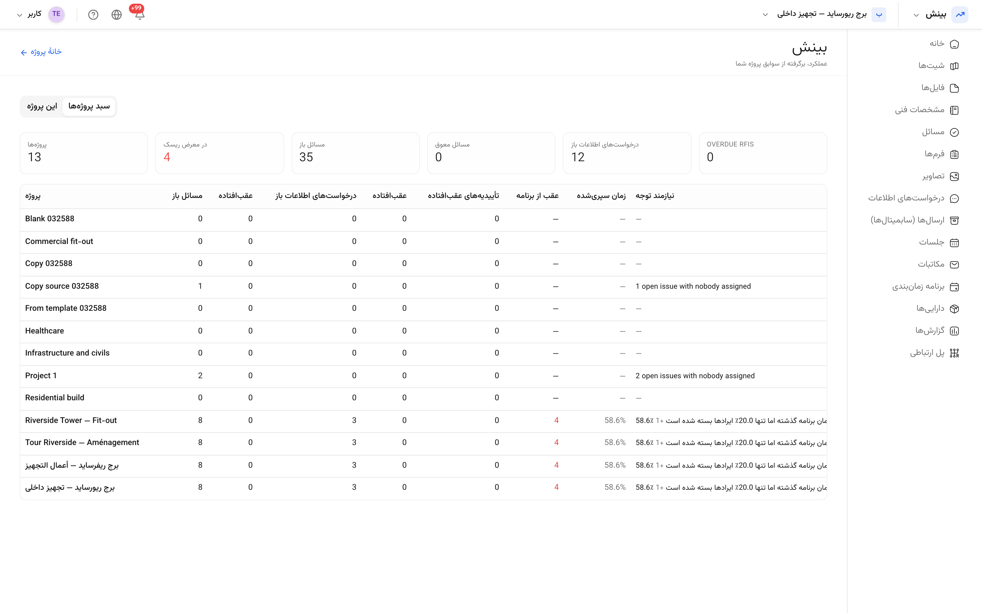Click the schedule icon beside برنامه زمان‌بندی

click(x=954, y=287)
